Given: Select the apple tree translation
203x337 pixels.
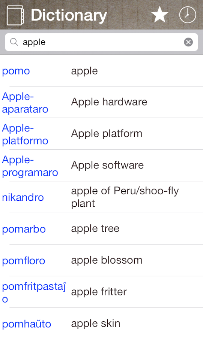Looking at the screenshot, I should coord(95,228).
